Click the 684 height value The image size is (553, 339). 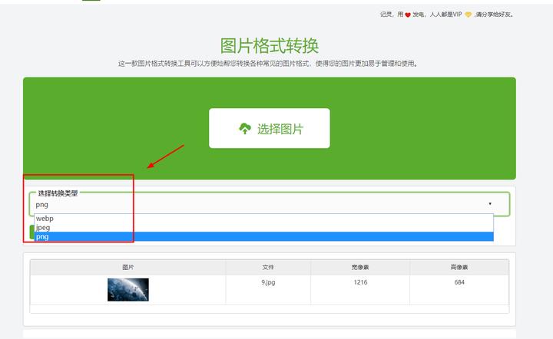(459, 282)
